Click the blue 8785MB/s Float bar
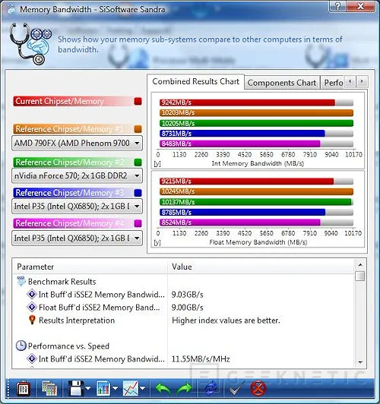The height and width of the screenshot is (404, 380). pos(242,213)
